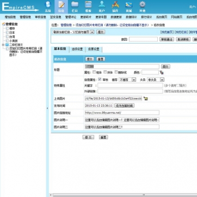This screenshot has width=197, height=197.
Task: Click the 原因 reason input field
Action: pyautogui.click(x=143, y=39)
